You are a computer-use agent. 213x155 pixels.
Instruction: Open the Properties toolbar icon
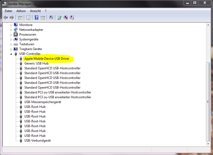(x=28, y=17)
